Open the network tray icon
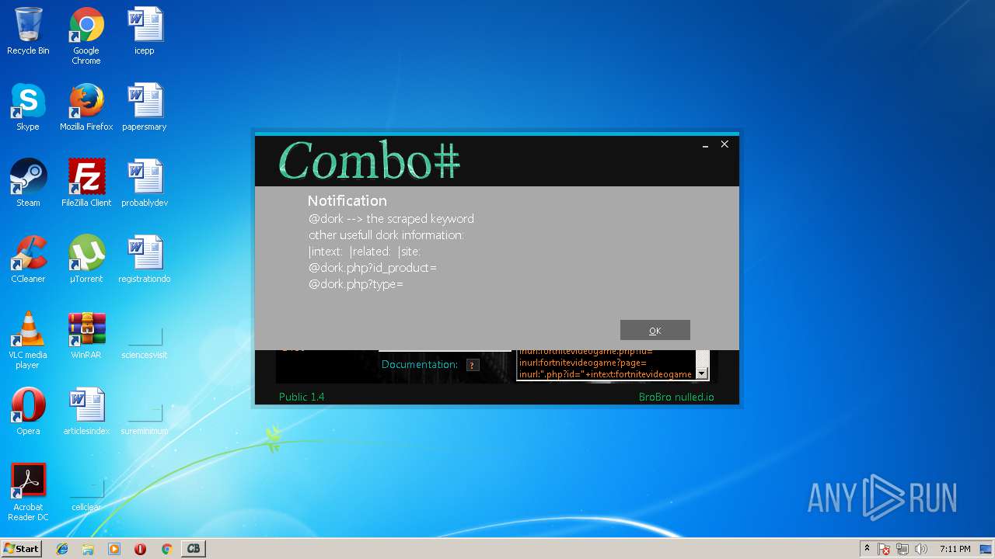 (x=903, y=549)
